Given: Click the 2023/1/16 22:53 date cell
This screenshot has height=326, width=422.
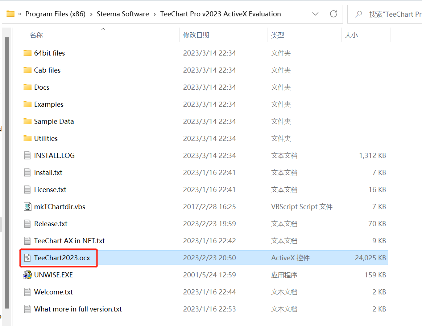Looking at the screenshot, I should [x=210, y=309].
